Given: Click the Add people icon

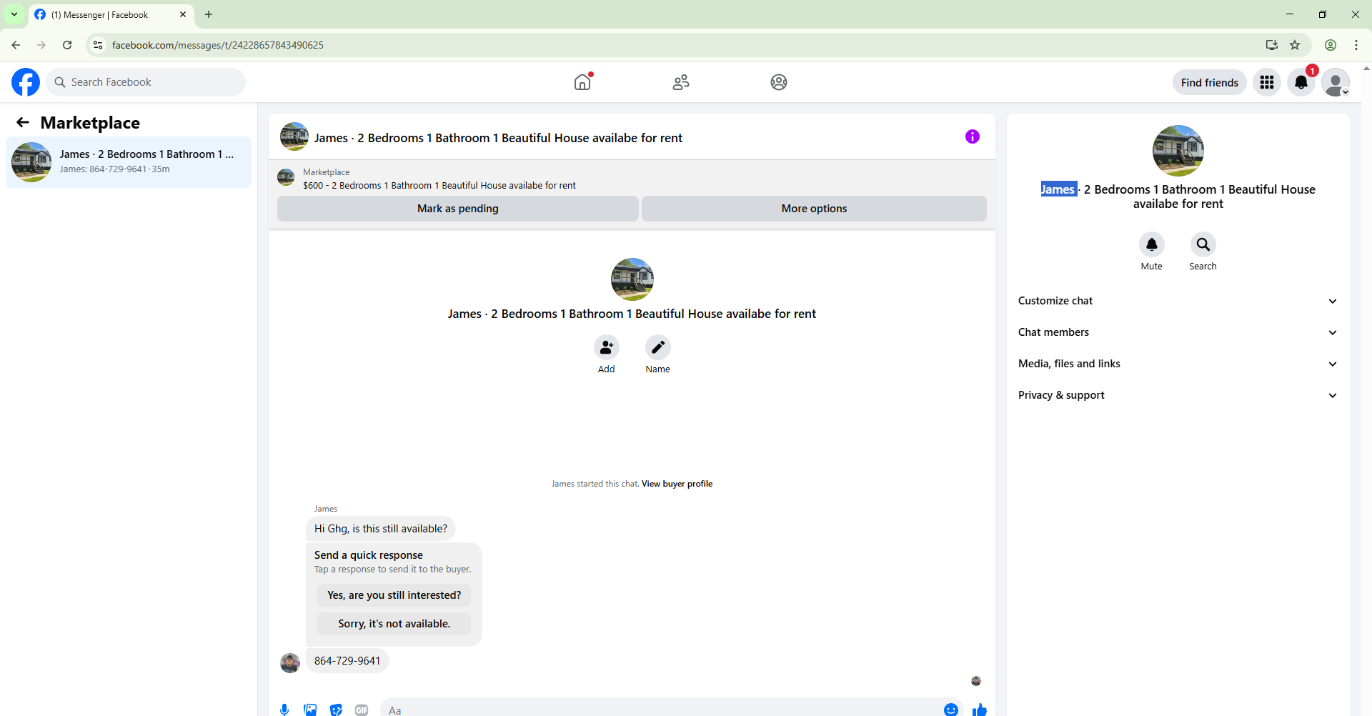Looking at the screenshot, I should pyautogui.click(x=607, y=347).
